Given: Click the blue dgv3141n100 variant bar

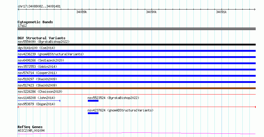Looking at the screenshot, I should coord(136,51).
